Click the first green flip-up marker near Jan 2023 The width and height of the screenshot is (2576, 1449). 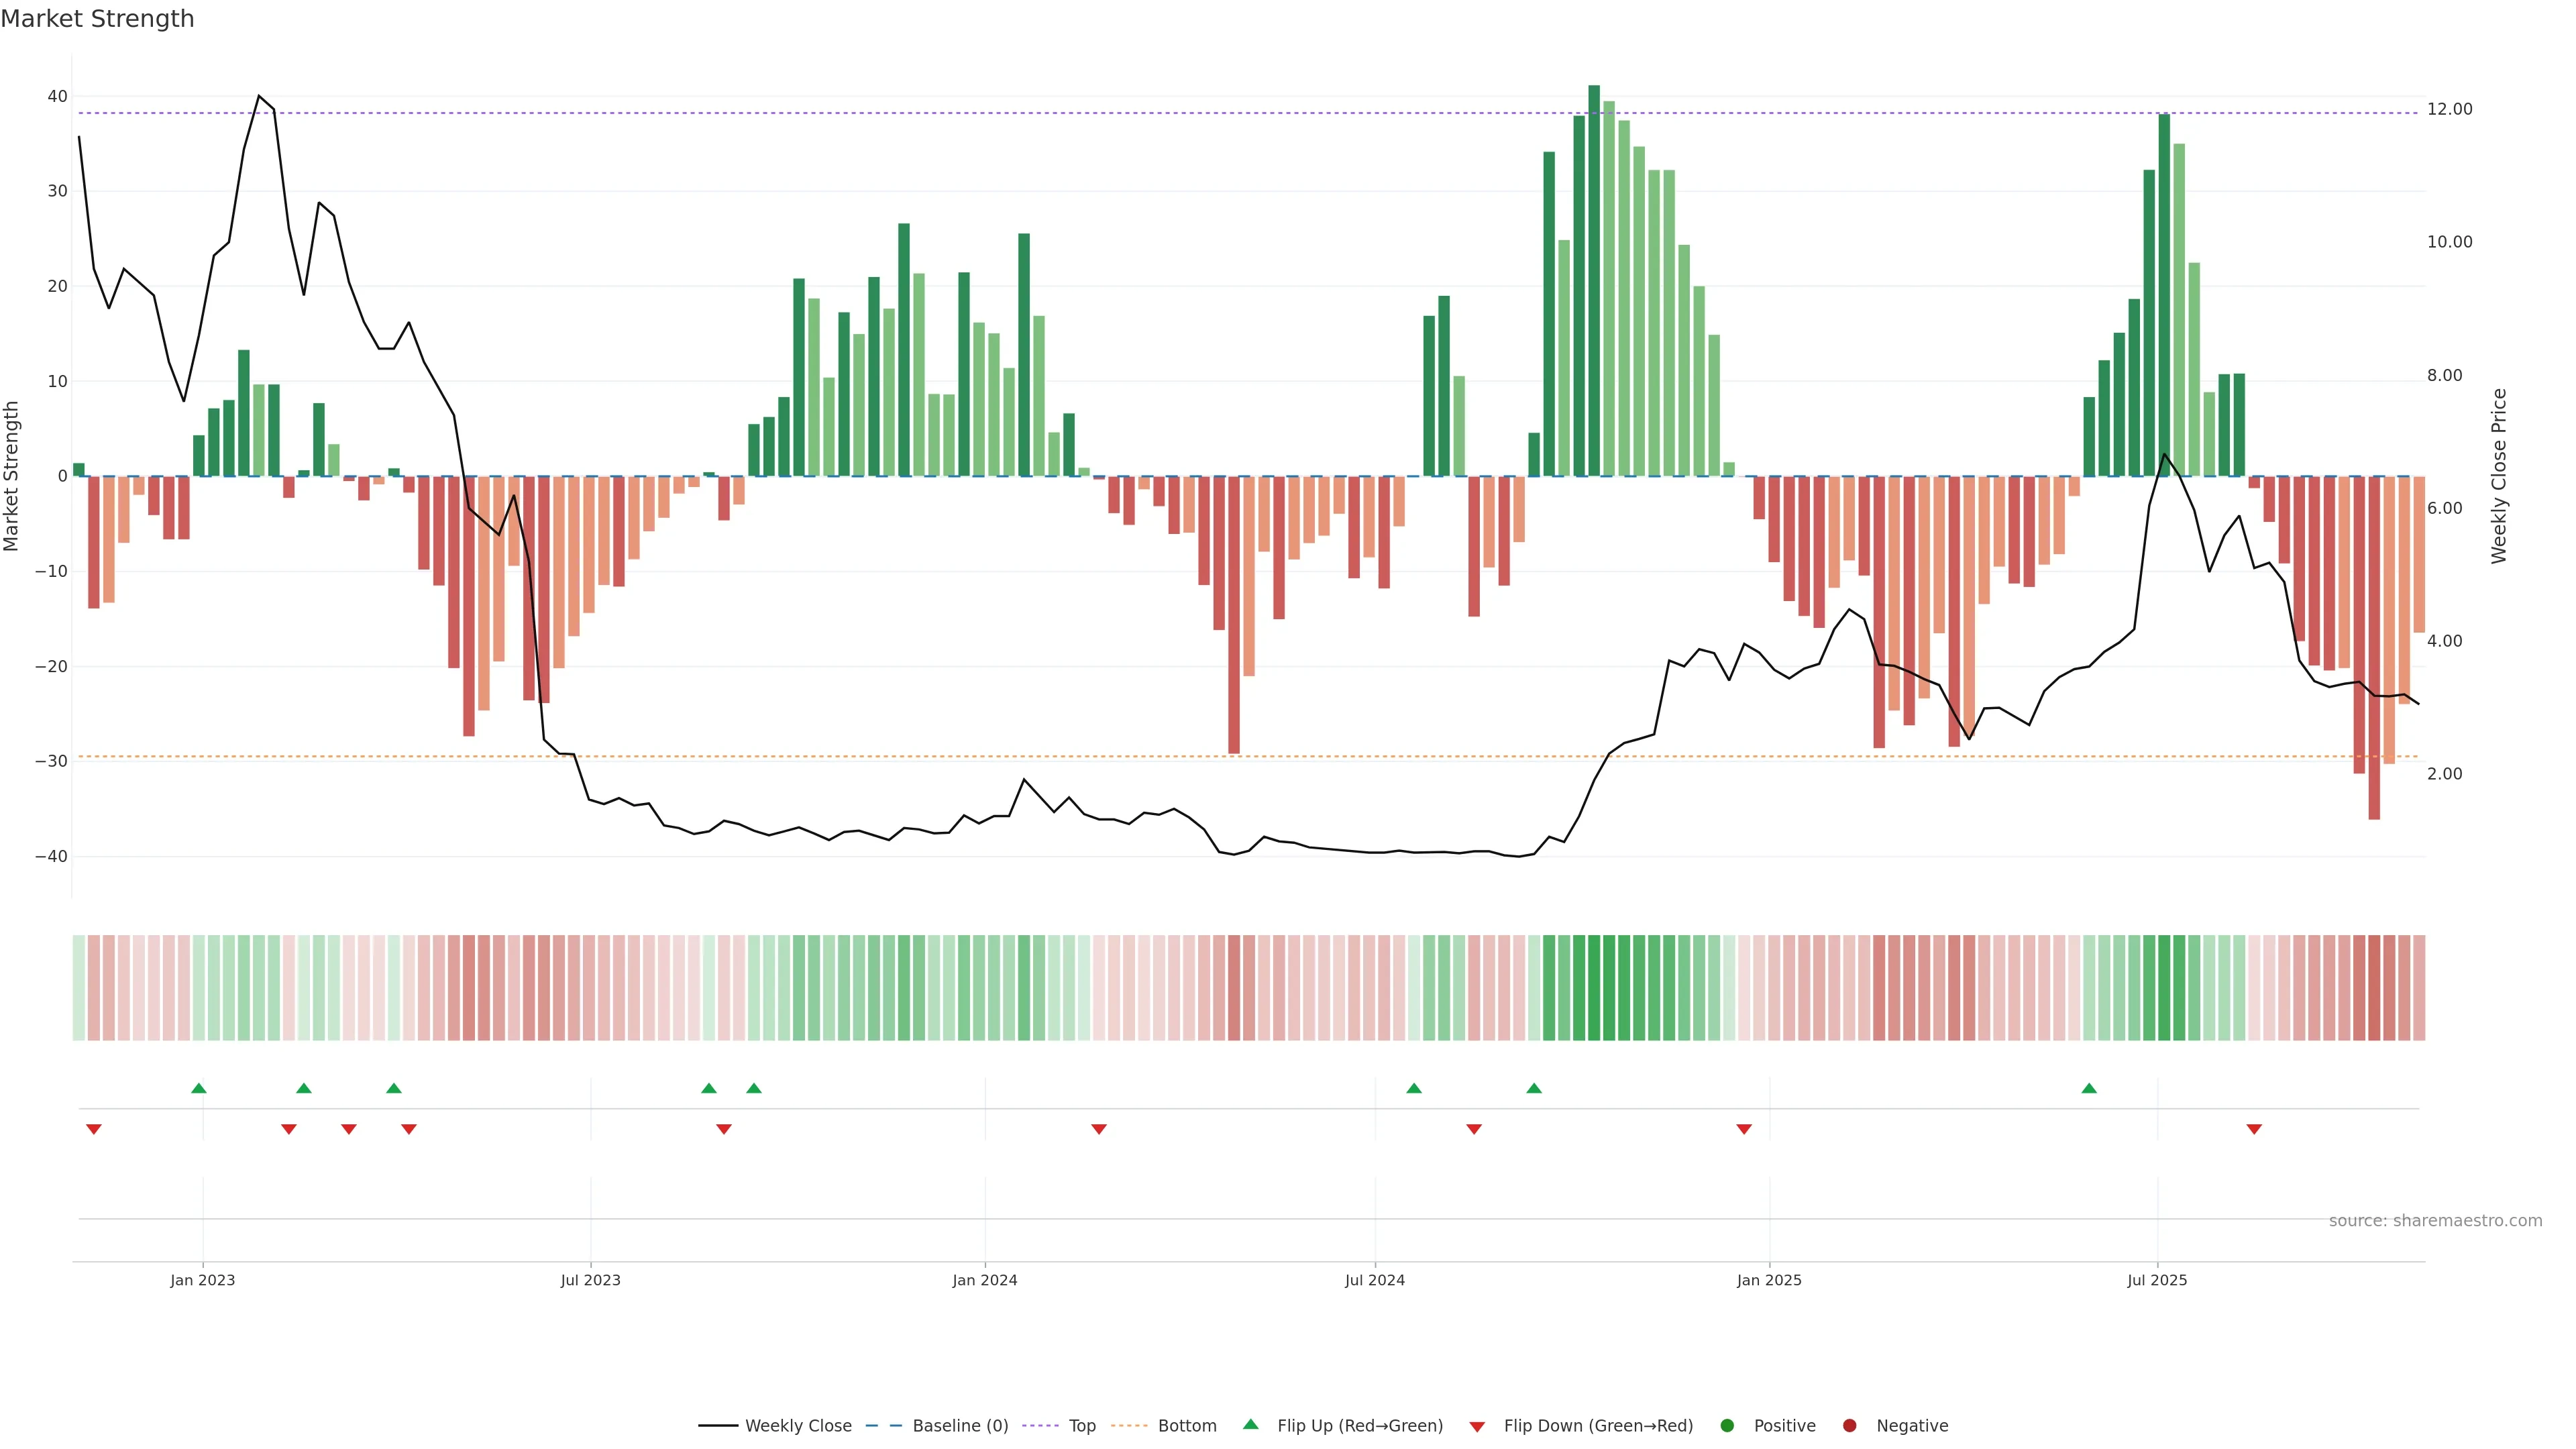click(x=199, y=1088)
